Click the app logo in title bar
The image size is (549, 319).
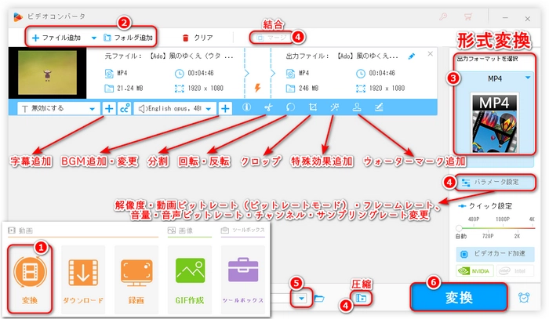17,16
